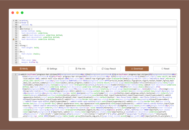Click the 'b,' selector on line 59

pyautogui.click(x=20, y=43)
